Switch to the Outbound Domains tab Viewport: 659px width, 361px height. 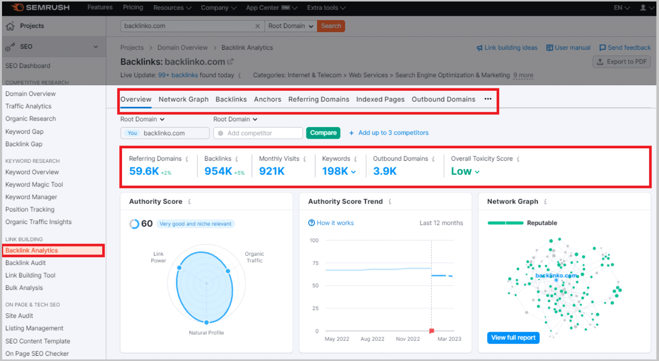point(444,99)
